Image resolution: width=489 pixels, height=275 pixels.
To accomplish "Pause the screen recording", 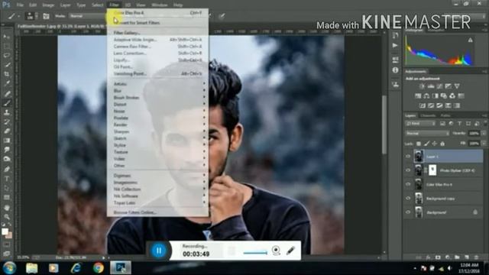I will click(158, 251).
